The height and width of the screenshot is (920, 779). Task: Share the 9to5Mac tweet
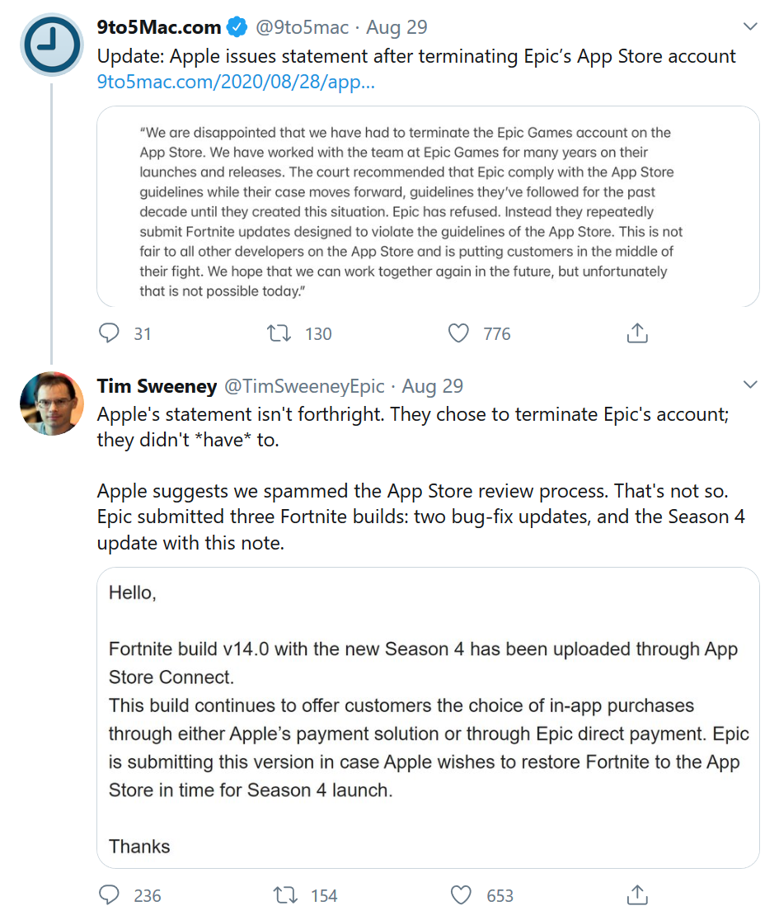click(637, 333)
